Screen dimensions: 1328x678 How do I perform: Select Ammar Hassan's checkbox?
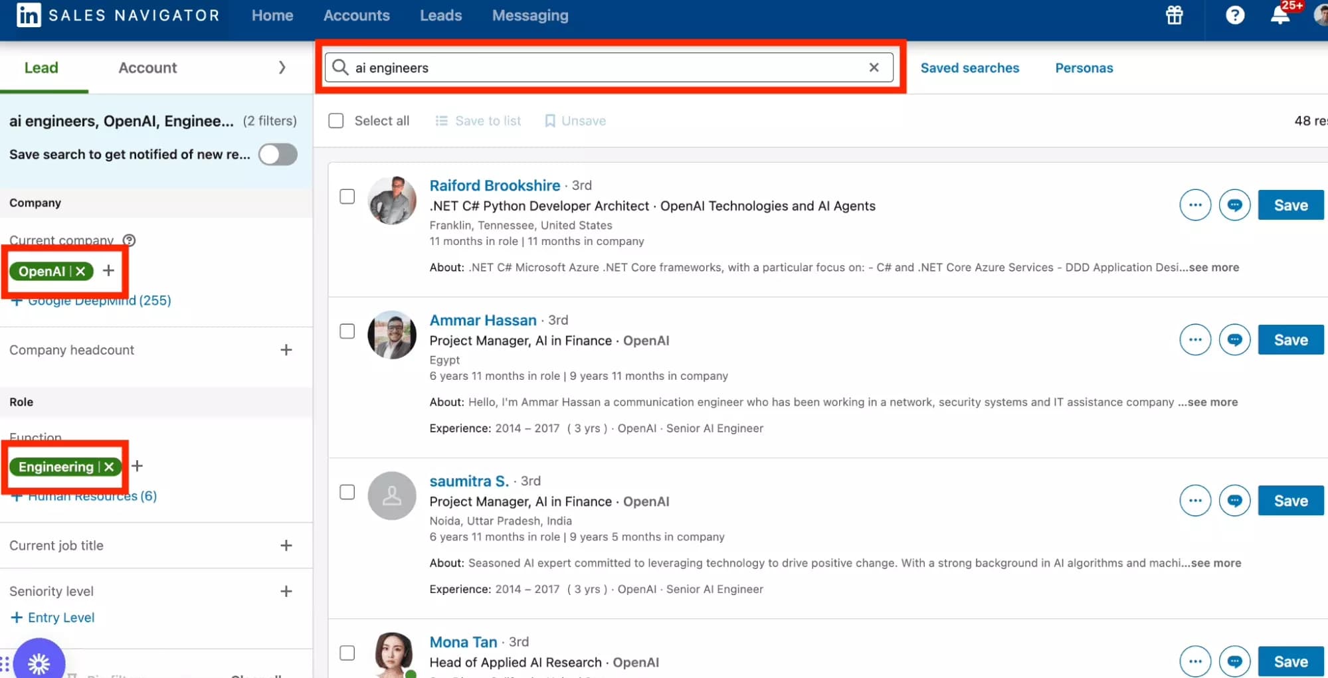[347, 331]
